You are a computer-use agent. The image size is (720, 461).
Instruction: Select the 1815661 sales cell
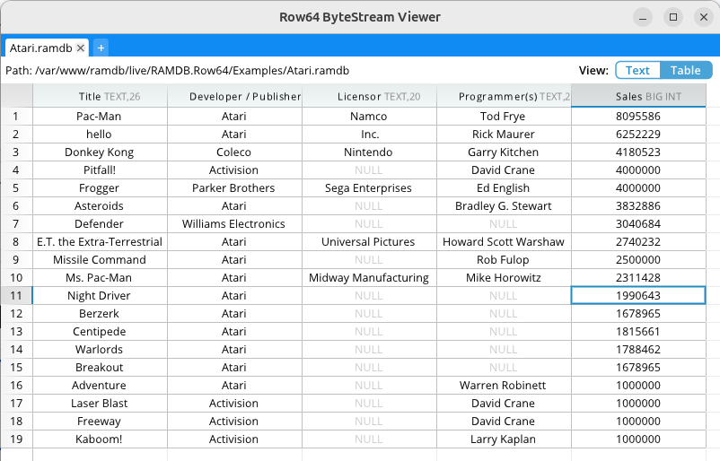(x=638, y=331)
